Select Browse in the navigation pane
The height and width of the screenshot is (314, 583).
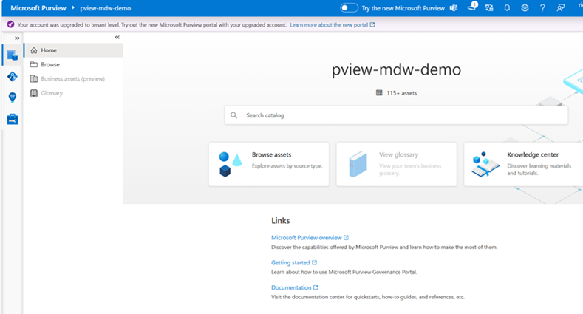73,64
